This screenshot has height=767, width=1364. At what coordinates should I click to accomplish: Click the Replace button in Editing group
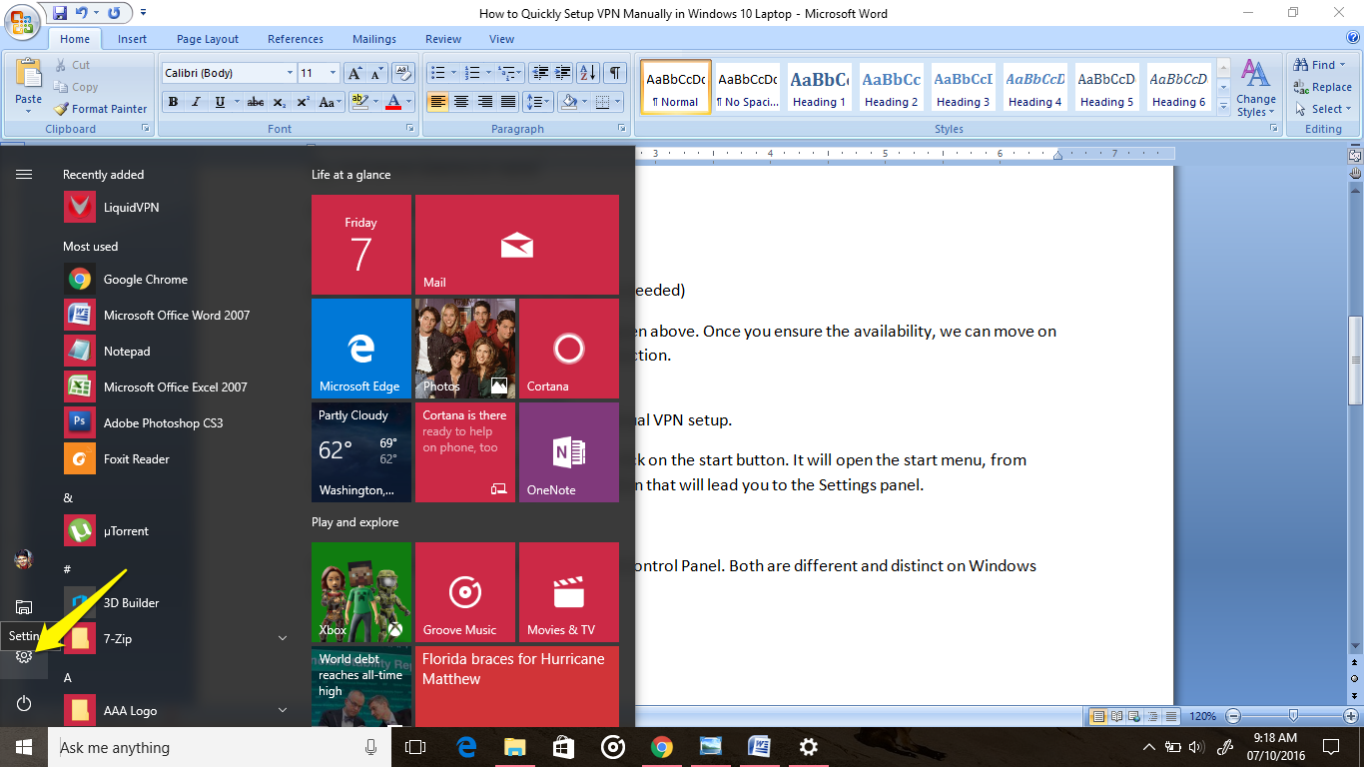[x=1322, y=87]
